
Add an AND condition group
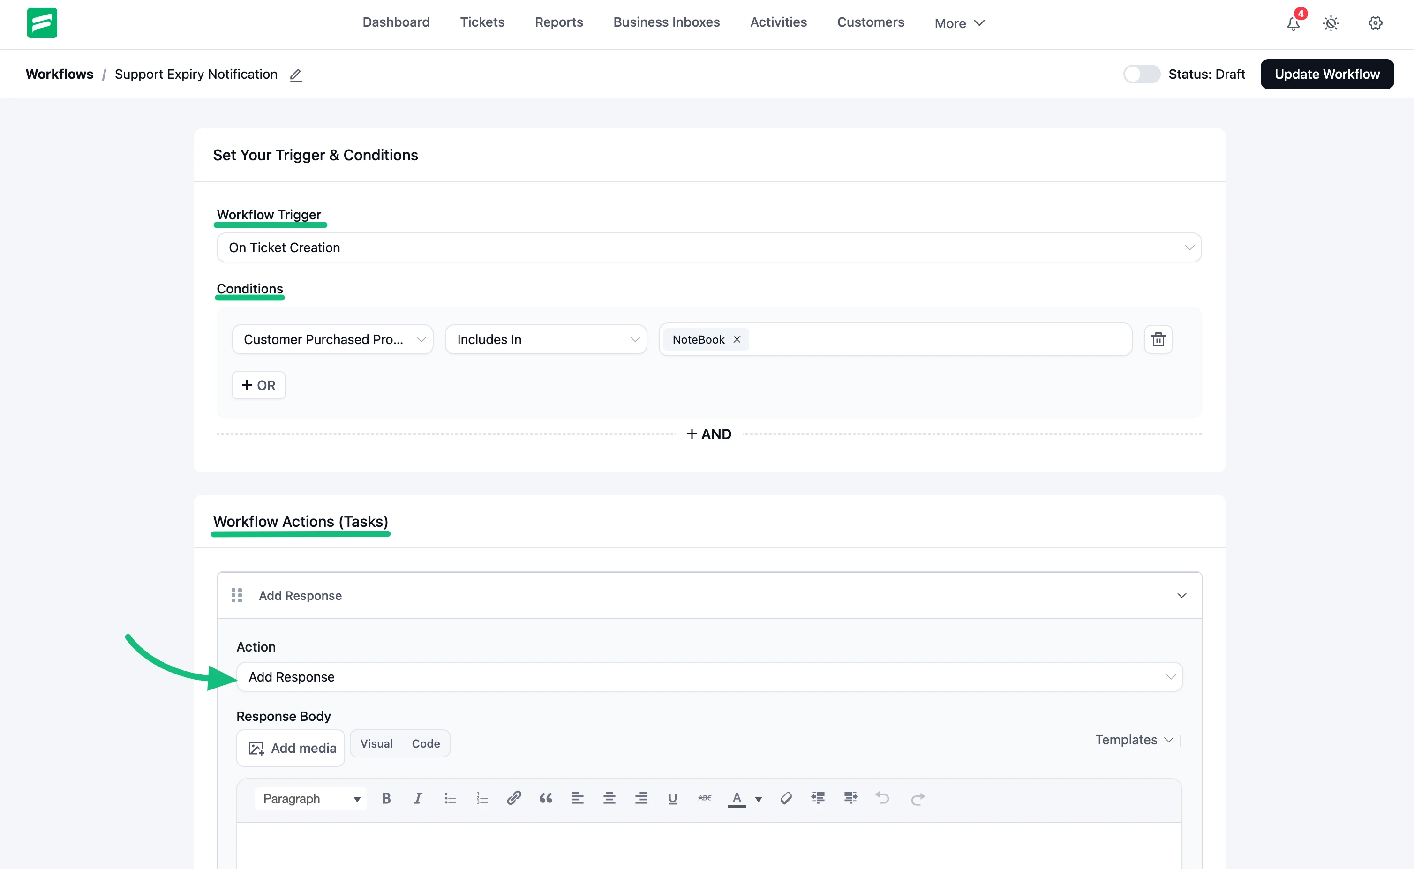[x=709, y=434]
